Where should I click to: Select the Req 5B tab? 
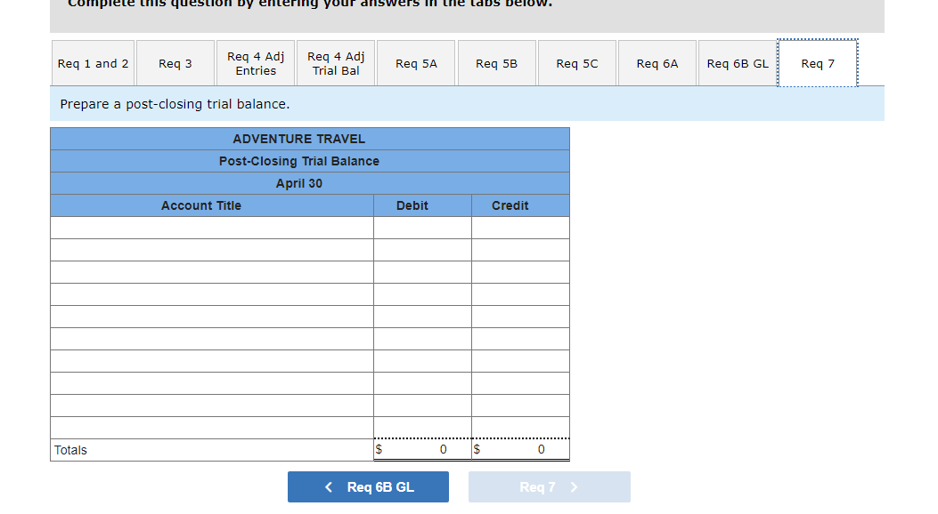pos(496,63)
